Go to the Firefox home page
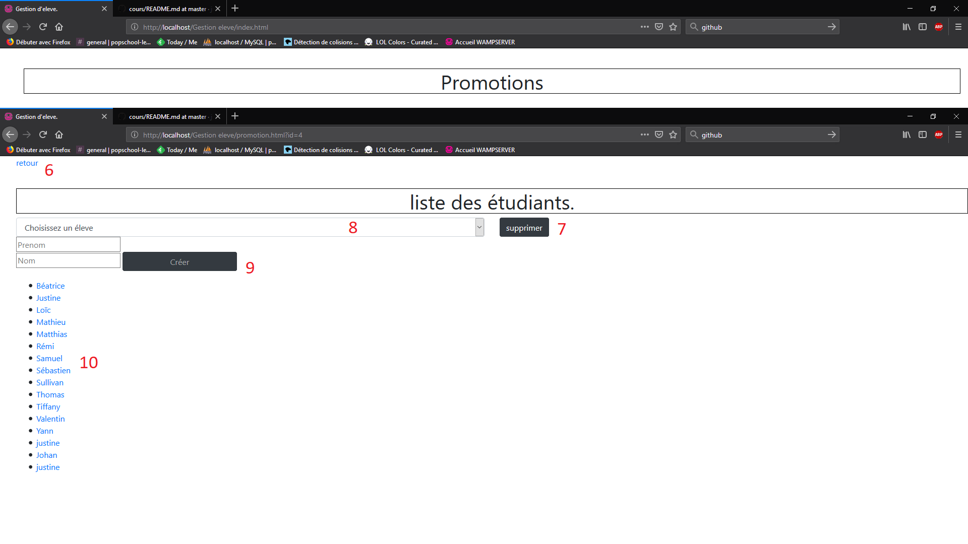968x544 pixels. click(x=59, y=134)
